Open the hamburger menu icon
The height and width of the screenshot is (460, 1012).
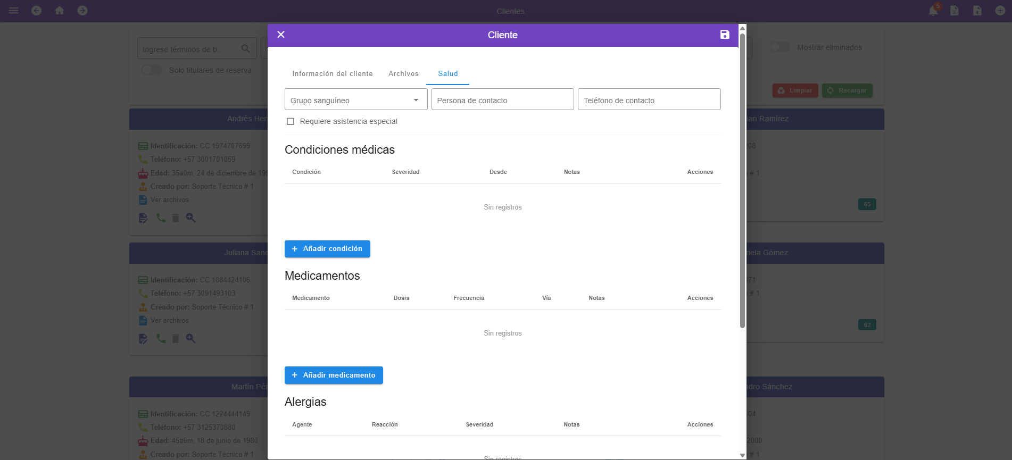coord(14,11)
